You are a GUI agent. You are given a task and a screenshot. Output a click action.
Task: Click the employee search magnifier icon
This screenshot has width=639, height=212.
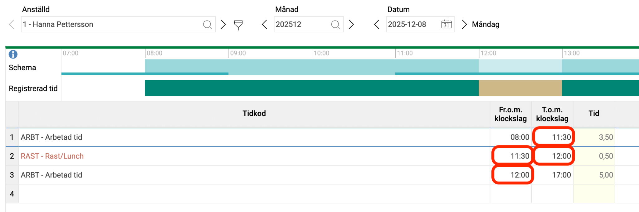click(207, 24)
